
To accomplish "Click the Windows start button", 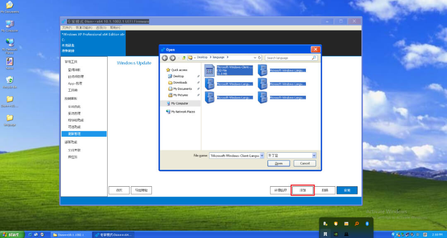I will [x=11, y=235].
